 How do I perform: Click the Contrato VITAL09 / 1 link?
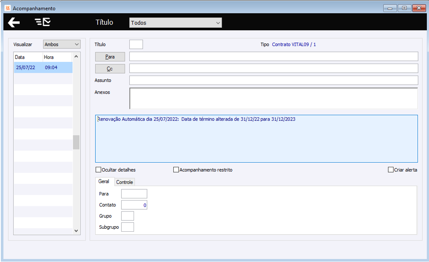point(294,44)
